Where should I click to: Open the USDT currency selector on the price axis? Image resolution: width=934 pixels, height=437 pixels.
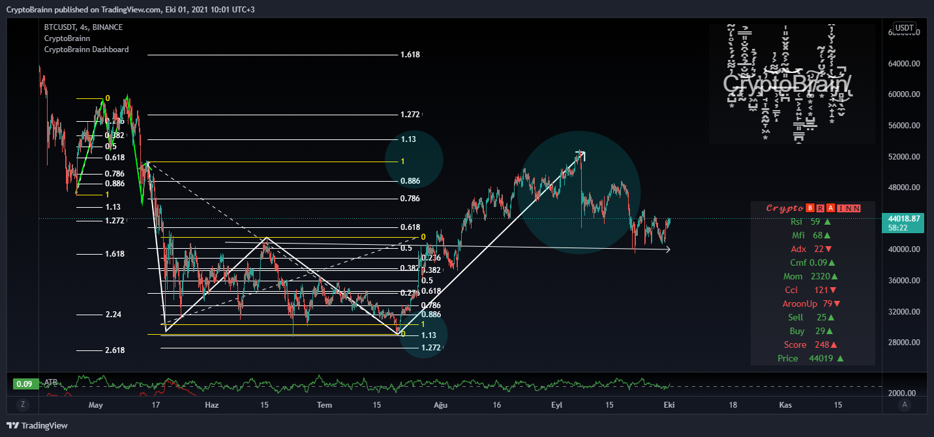coord(904,28)
